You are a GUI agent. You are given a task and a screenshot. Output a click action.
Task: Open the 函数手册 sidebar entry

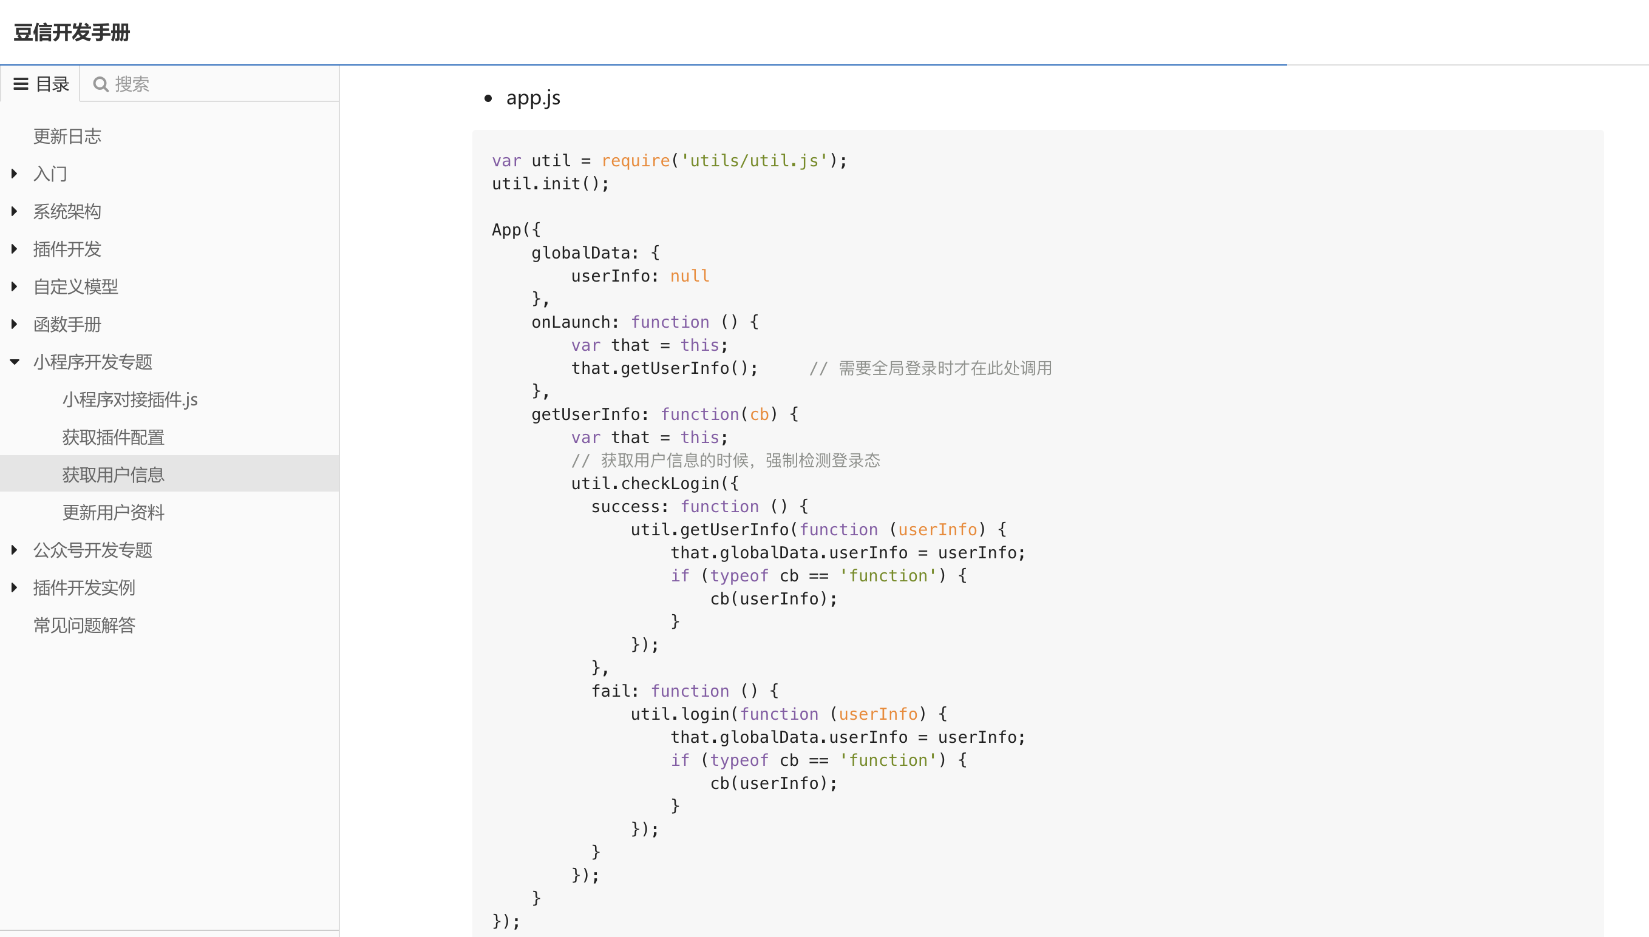67,324
